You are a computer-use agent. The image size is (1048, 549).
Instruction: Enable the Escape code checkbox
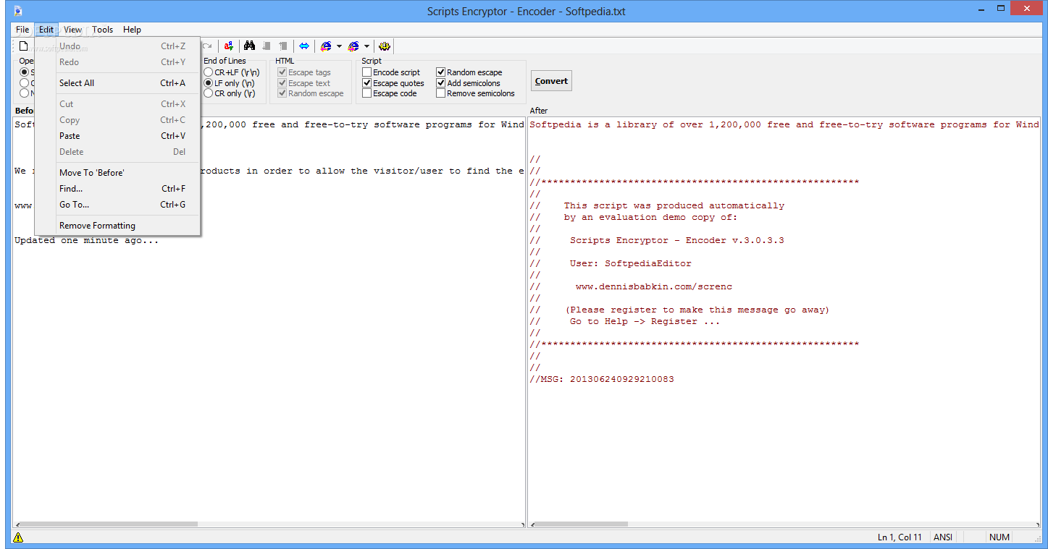tap(367, 93)
